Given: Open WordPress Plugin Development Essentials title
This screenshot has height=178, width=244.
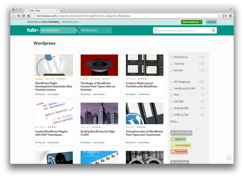Looking at the screenshot, I should point(54,87).
